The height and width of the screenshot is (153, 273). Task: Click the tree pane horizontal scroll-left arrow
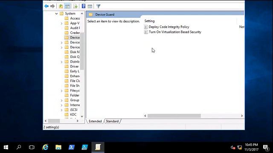(46, 121)
